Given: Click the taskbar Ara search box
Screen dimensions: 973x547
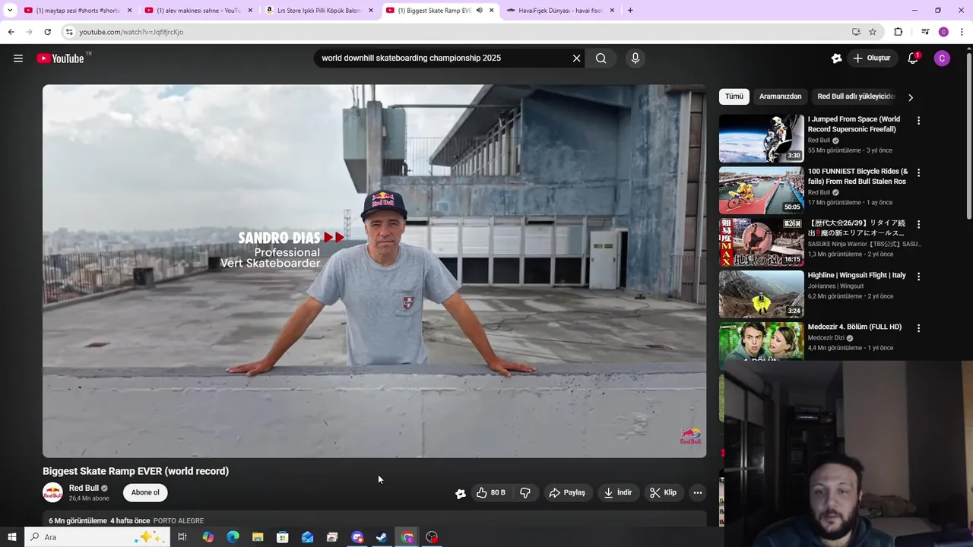Looking at the screenshot, I should click(x=97, y=537).
